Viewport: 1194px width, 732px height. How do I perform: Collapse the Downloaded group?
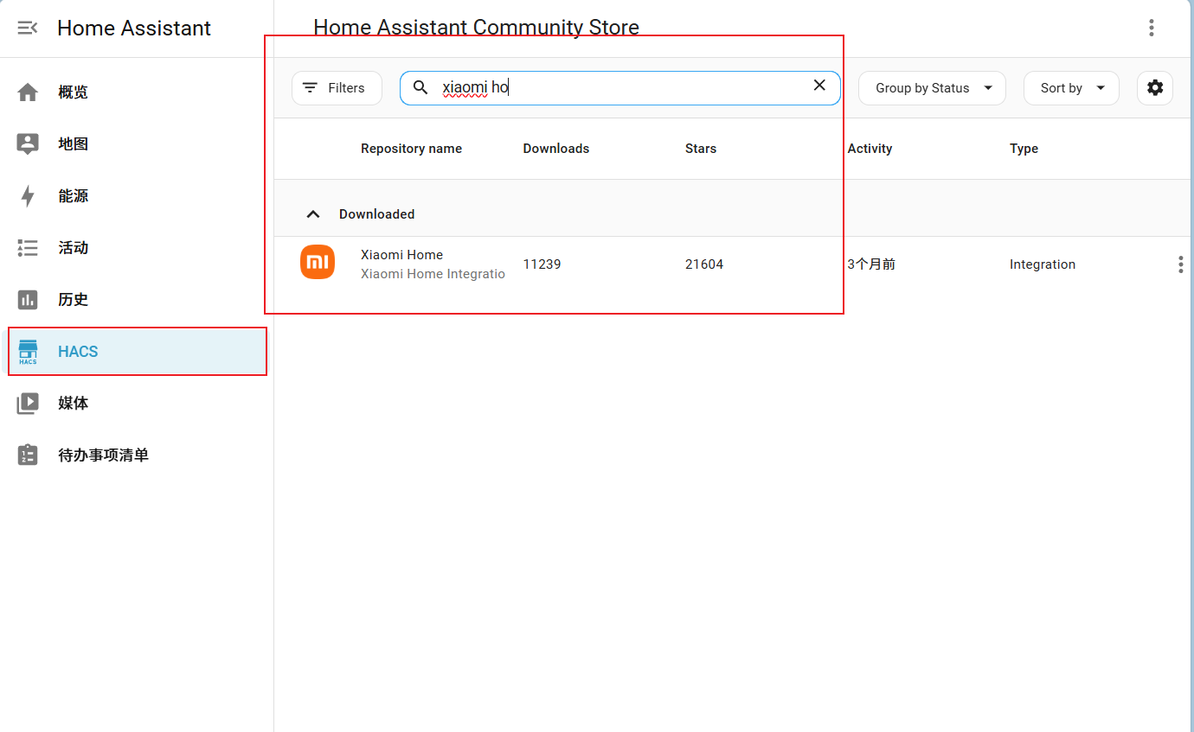[x=313, y=214]
